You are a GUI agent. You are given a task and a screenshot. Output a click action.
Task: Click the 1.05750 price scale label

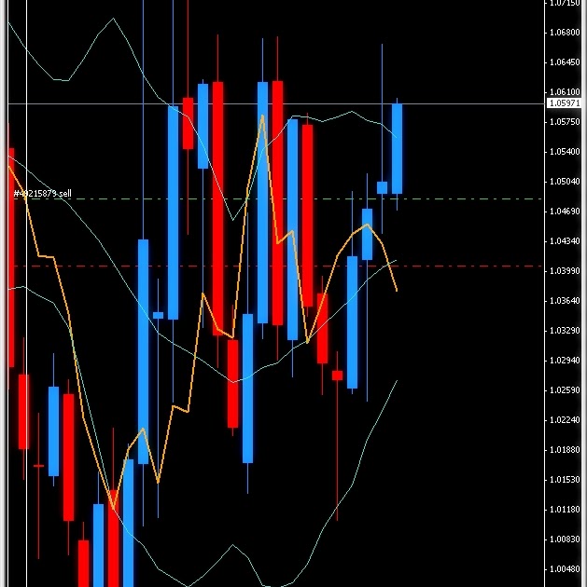[565, 122]
